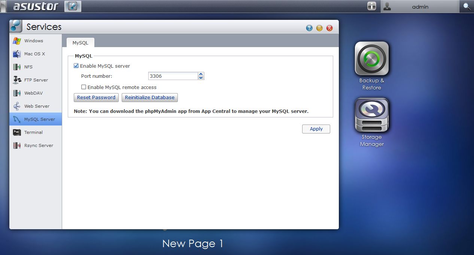
Task: Open the Backup & Restore desktop app
Action: (371, 58)
